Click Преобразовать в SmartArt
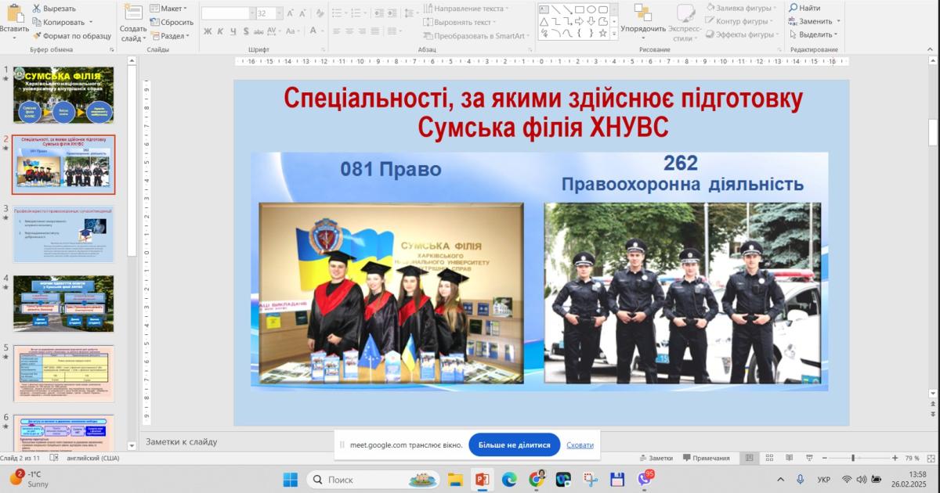Screen dimensions: 940x493 coord(475,36)
